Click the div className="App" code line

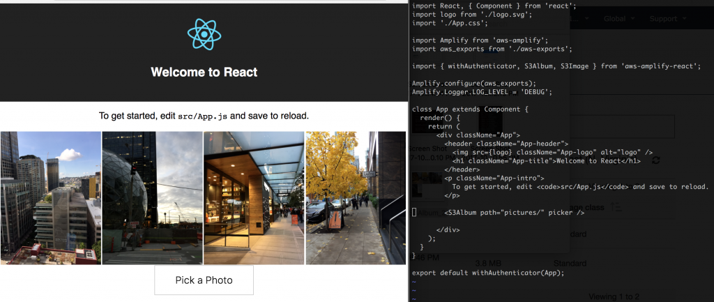[x=478, y=135]
